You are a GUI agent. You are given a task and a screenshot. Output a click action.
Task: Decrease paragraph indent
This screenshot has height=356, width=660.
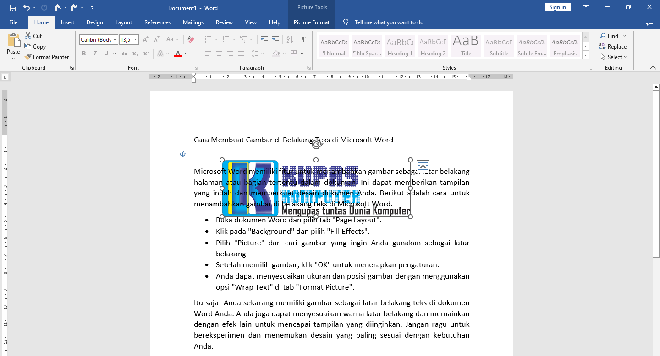264,39
